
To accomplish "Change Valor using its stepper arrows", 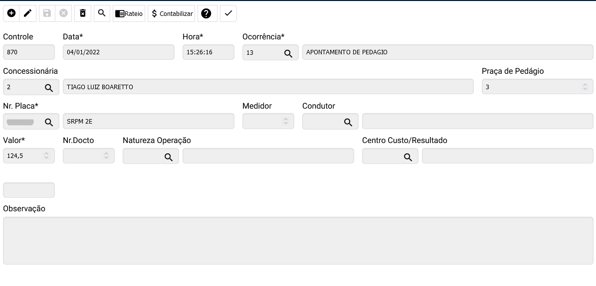I will (x=46, y=156).
